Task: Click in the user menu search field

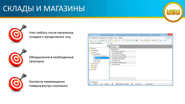Action: [x=98, y=46]
